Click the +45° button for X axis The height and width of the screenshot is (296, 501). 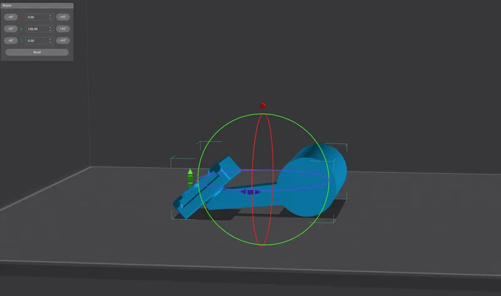tap(62, 17)
